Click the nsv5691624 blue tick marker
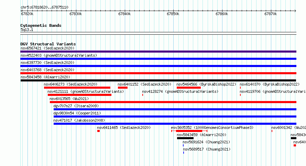Viewport: 306px width, 166px height. pos(183,145)
